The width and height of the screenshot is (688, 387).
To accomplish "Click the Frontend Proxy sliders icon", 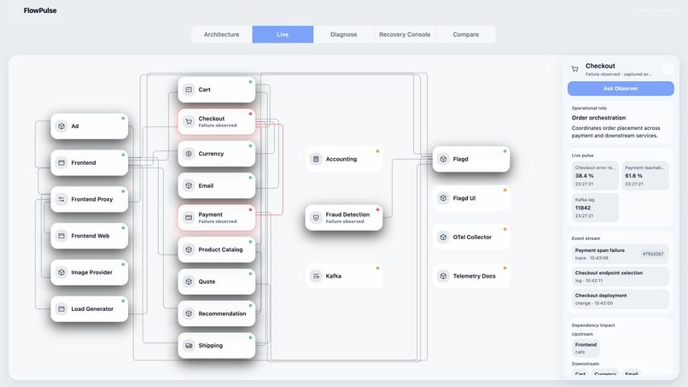I will point(61,199).
